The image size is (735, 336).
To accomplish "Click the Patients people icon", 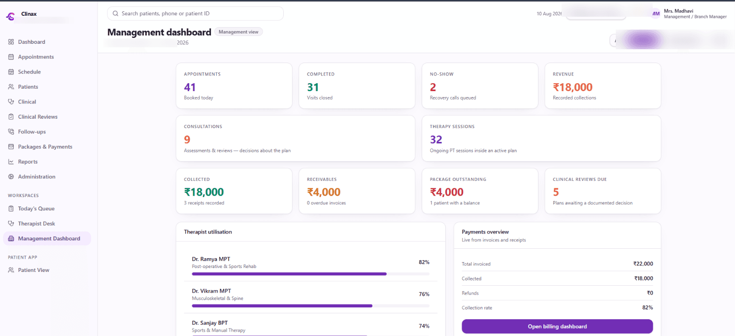I will point(11,87).
